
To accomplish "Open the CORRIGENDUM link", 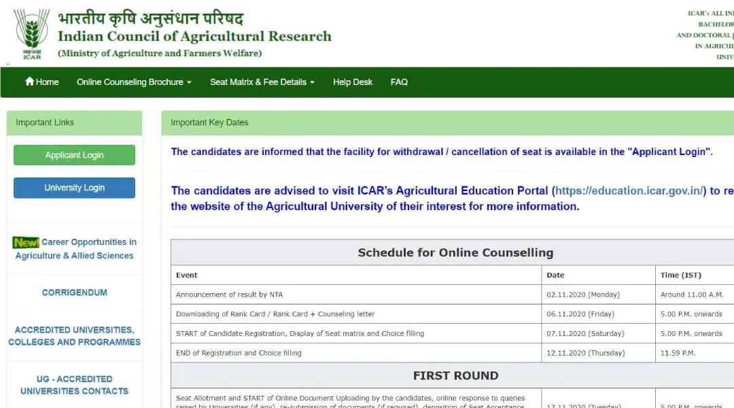I will pyautogui.click(x=74, y=292).
